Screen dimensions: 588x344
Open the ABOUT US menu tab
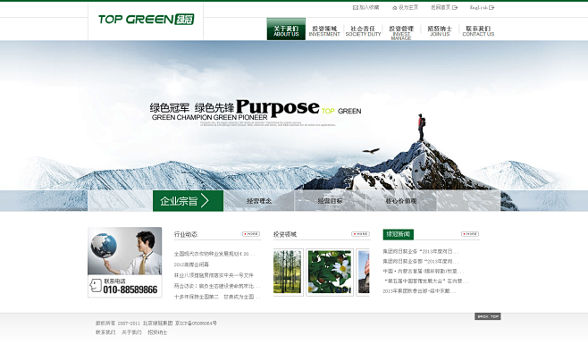(x=286, y=29)
